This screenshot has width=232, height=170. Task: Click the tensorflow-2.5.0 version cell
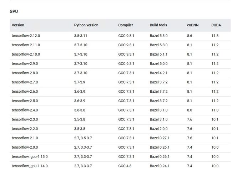25,101
